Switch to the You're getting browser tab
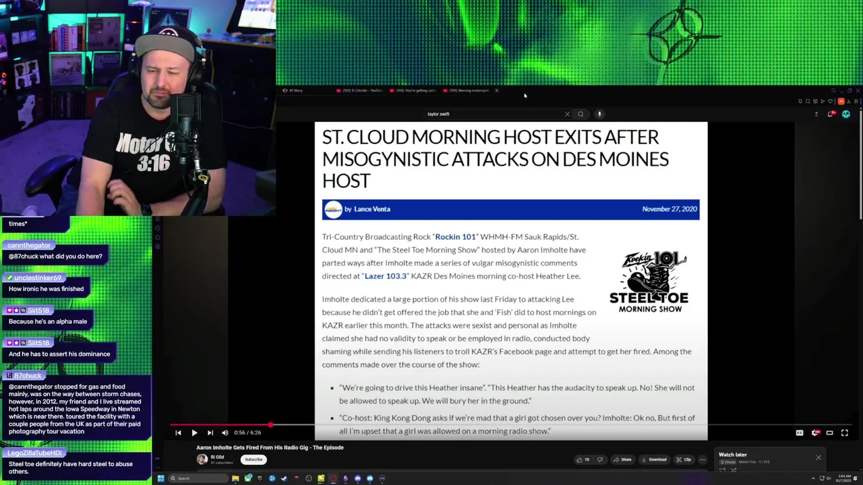This screenshot has height=485, width=863. [414, 90]
